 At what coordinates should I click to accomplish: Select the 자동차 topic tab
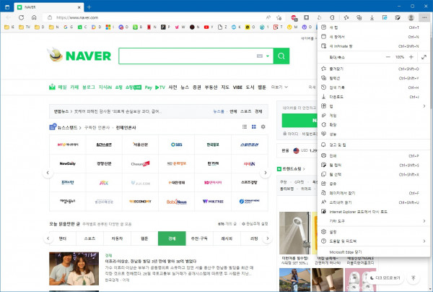[x=117, y=239]
